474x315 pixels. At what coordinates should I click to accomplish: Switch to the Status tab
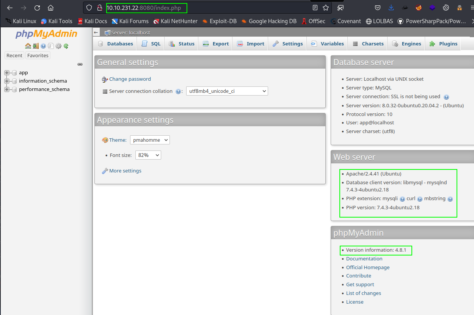point(182,44)
